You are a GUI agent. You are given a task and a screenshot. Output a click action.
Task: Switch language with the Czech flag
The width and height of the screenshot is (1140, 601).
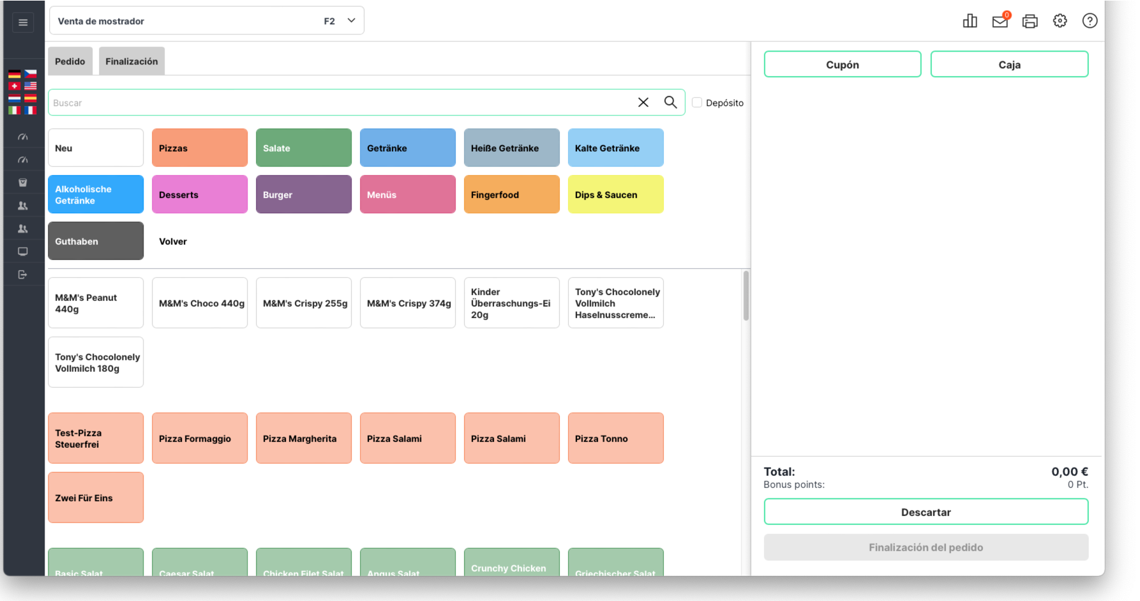click(31, 74)
